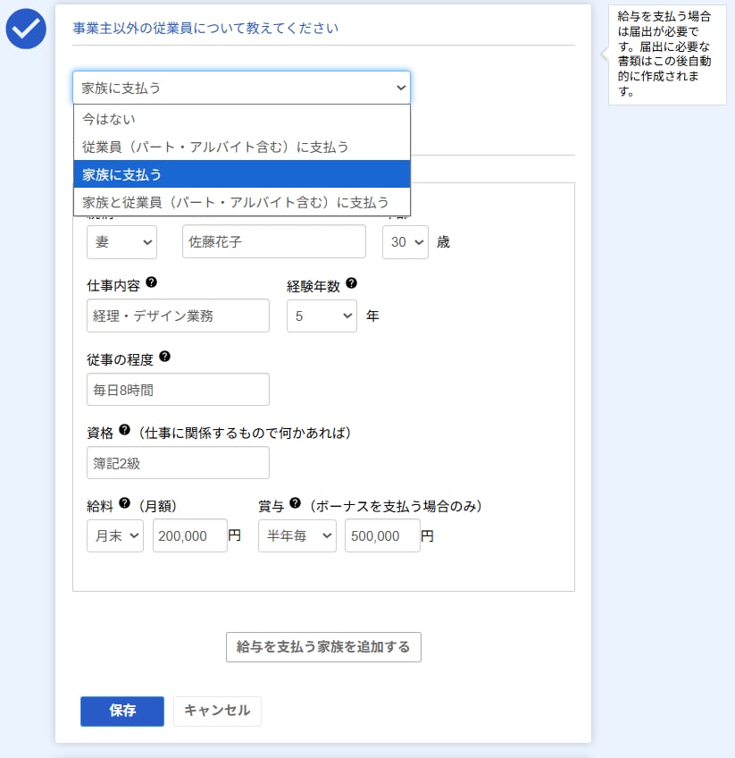Click the name field containing 佐藤花子

pos(274,241)
